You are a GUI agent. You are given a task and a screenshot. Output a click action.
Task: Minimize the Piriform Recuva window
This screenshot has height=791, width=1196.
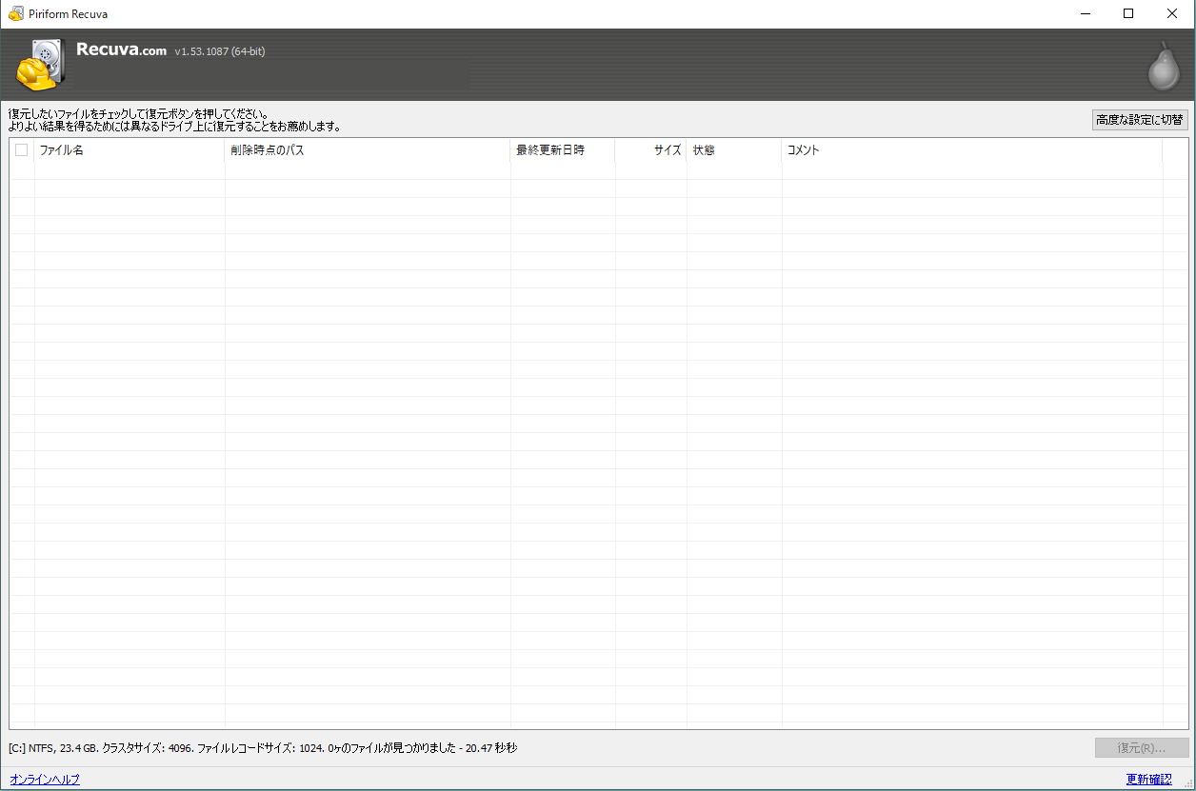pyautogui.click(x=1085, y=13)
